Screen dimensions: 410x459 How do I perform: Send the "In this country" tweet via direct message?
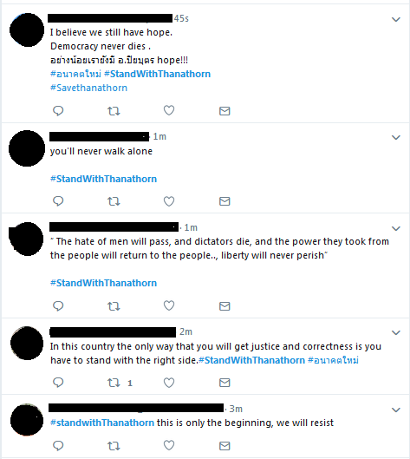(225, 383)
